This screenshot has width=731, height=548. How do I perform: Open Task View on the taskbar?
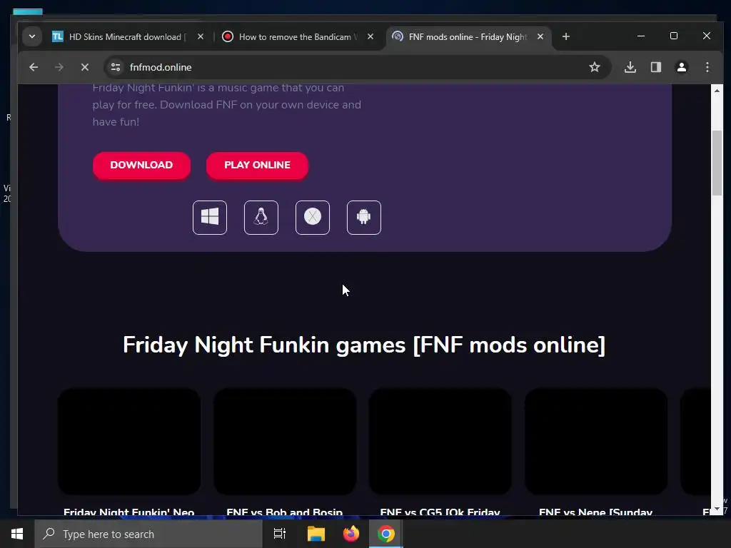[280, 534]
